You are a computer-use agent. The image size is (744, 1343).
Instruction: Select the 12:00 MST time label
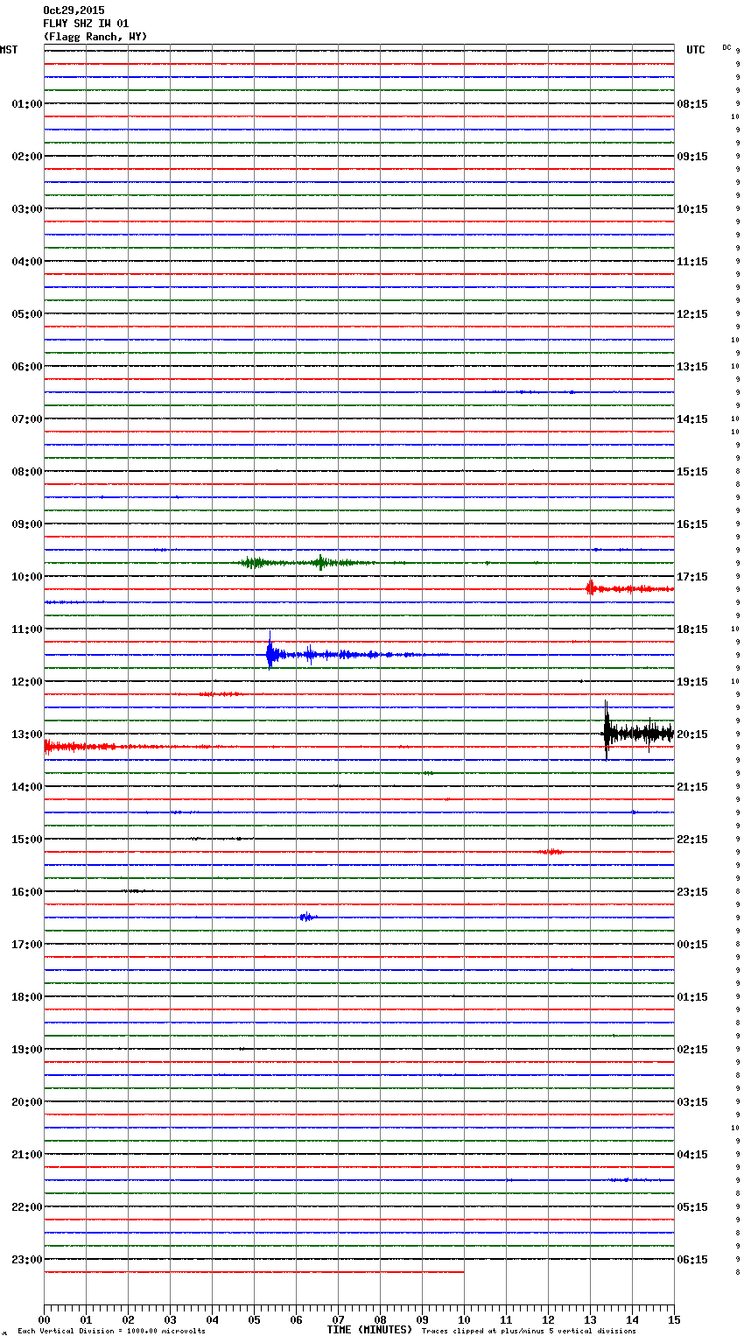[26, 682]
